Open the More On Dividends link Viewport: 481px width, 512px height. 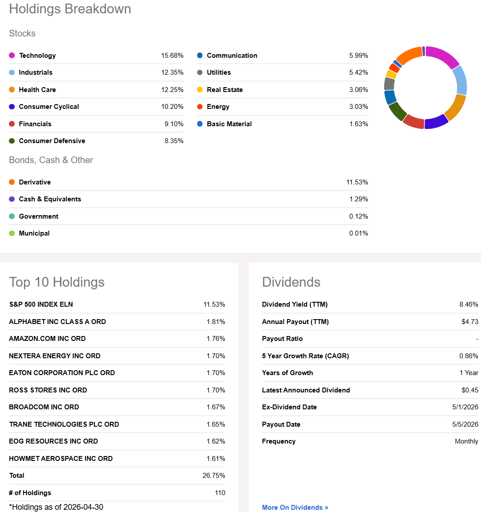click(x=295, y=508)
